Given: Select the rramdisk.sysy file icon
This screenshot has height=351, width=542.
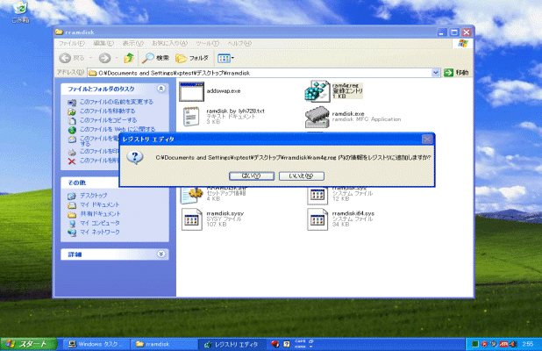Looking at the screenshot, I should (192, 219).
